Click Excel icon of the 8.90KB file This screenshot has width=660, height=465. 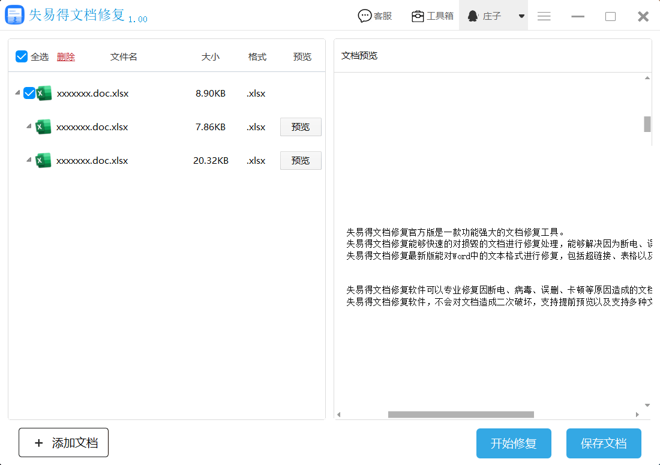pos(44,93)
